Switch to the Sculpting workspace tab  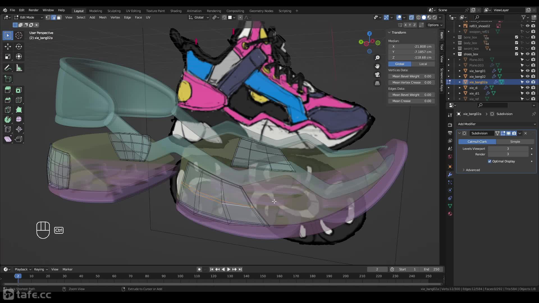tap(114, 11)
